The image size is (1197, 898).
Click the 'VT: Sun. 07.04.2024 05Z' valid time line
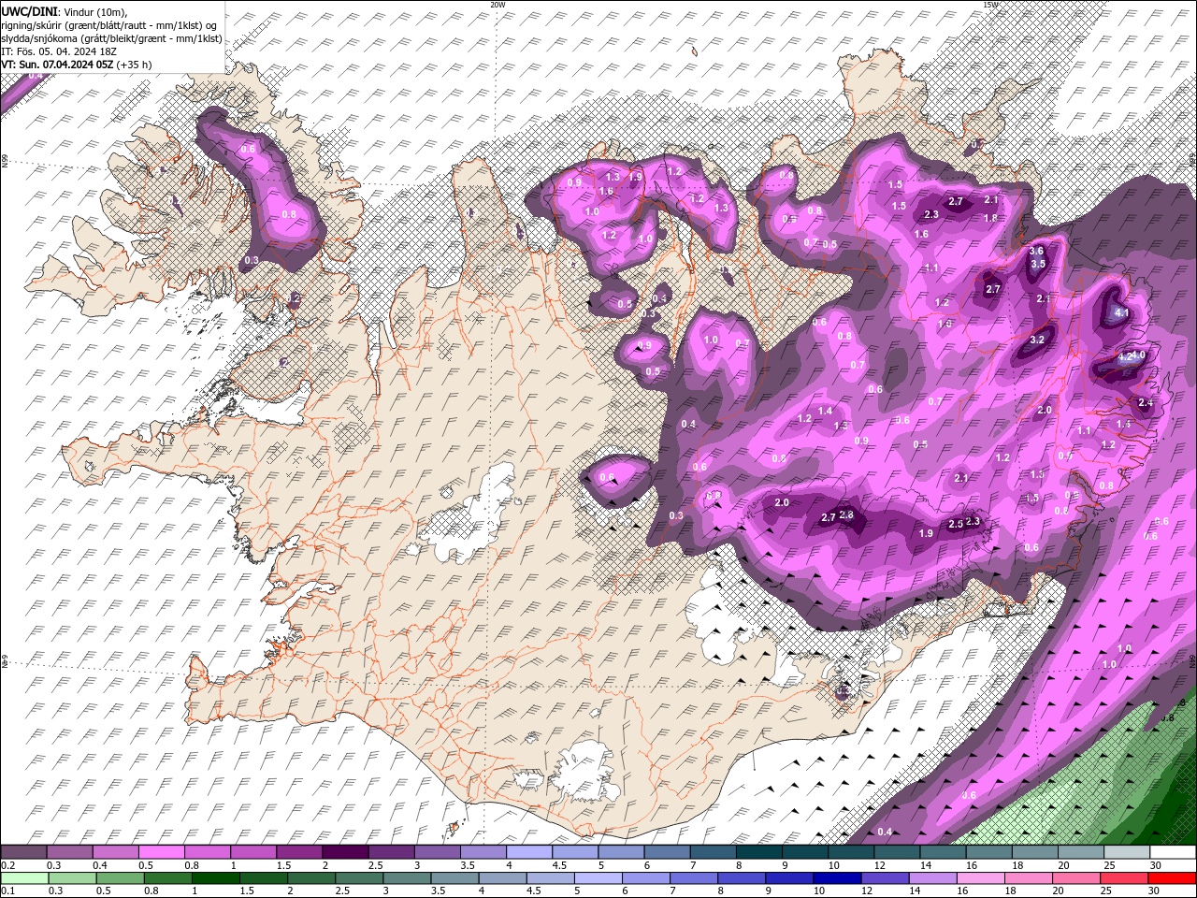[57, 65]
